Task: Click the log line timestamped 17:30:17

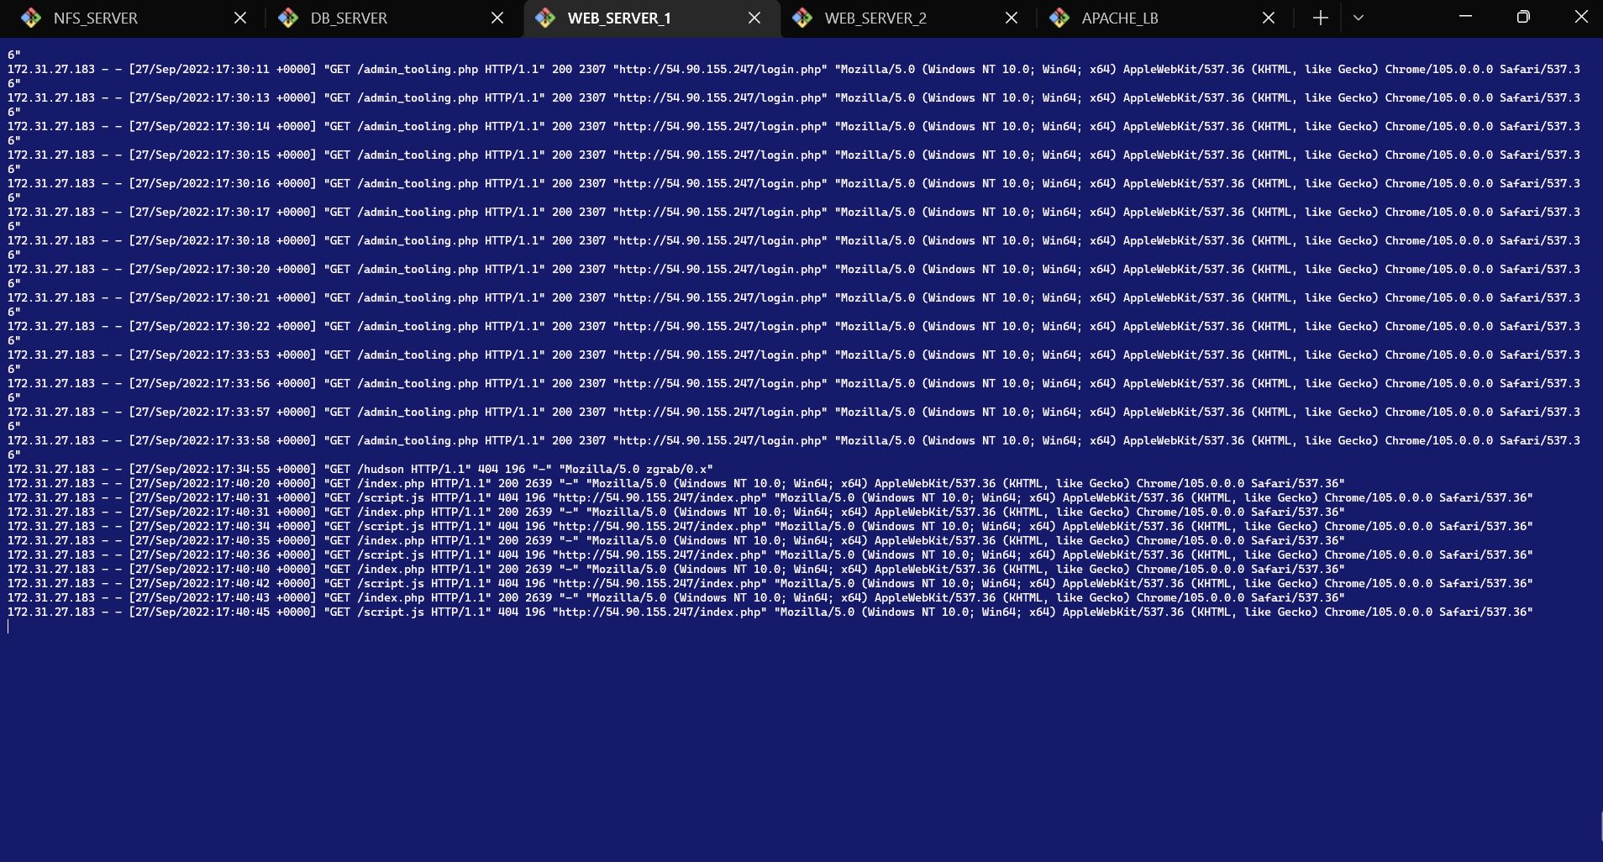Action: 794,219
